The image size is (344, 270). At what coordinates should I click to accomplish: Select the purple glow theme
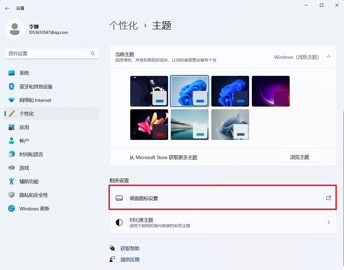pyautogui.click(x=271, y=91)
